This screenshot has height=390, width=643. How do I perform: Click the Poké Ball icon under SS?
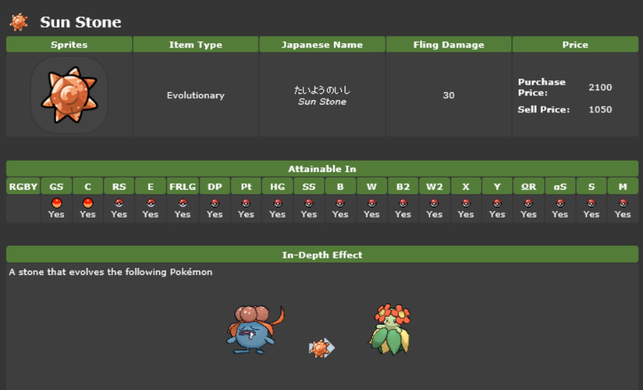pos(309,203)
